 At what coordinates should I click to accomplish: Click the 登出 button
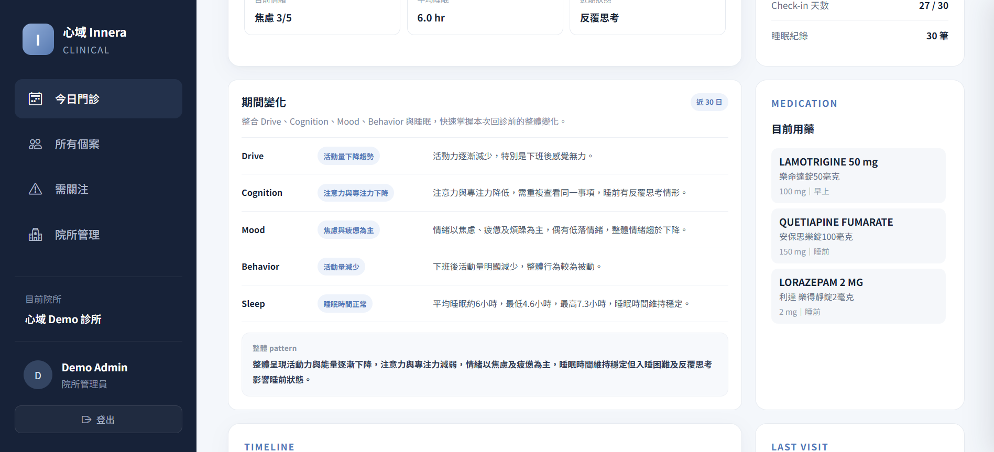pos(99,420)
